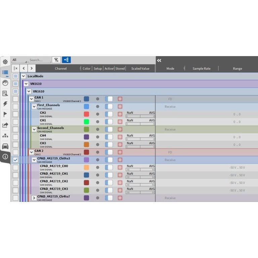This screenshot has width=258, height=258.
Task: Click the export share arrow sidebar icon
Action: 5,125
